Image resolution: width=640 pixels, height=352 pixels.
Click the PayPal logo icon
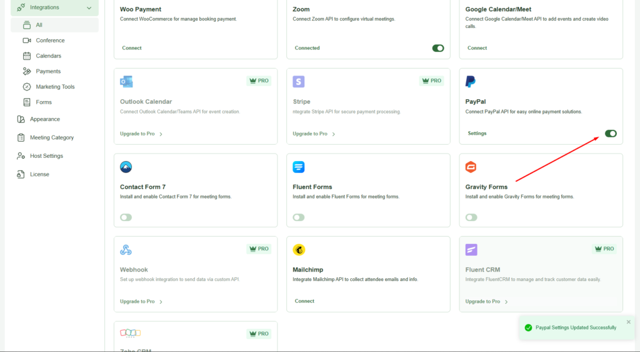coord(470,82)
